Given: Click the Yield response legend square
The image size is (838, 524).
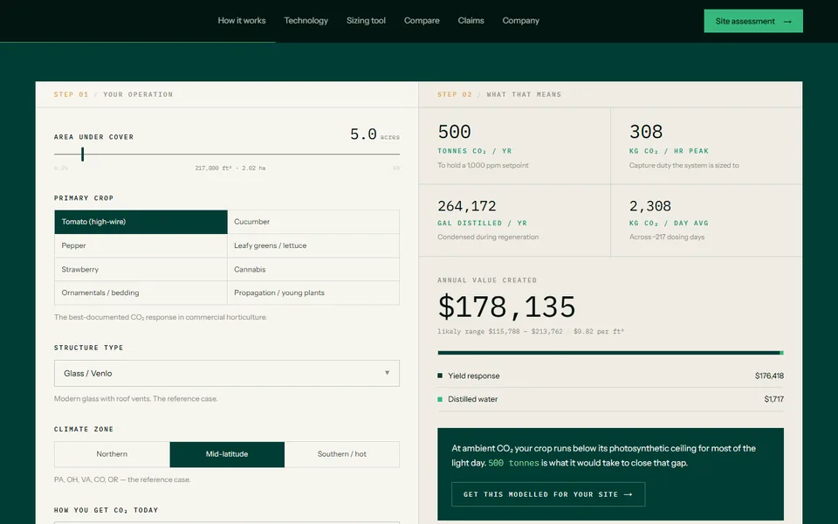Looking at the screenshot, I should click(440, 376).
